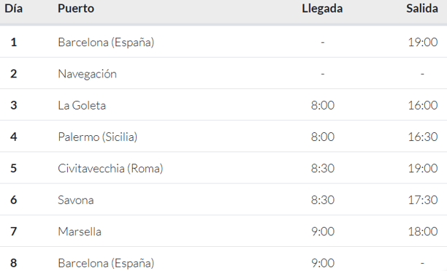Viewport: 447px width, 271px height.
Task: Click the 9:00 arrival time for Marsella
Action: pyautogui.click(x=322, y=232)
